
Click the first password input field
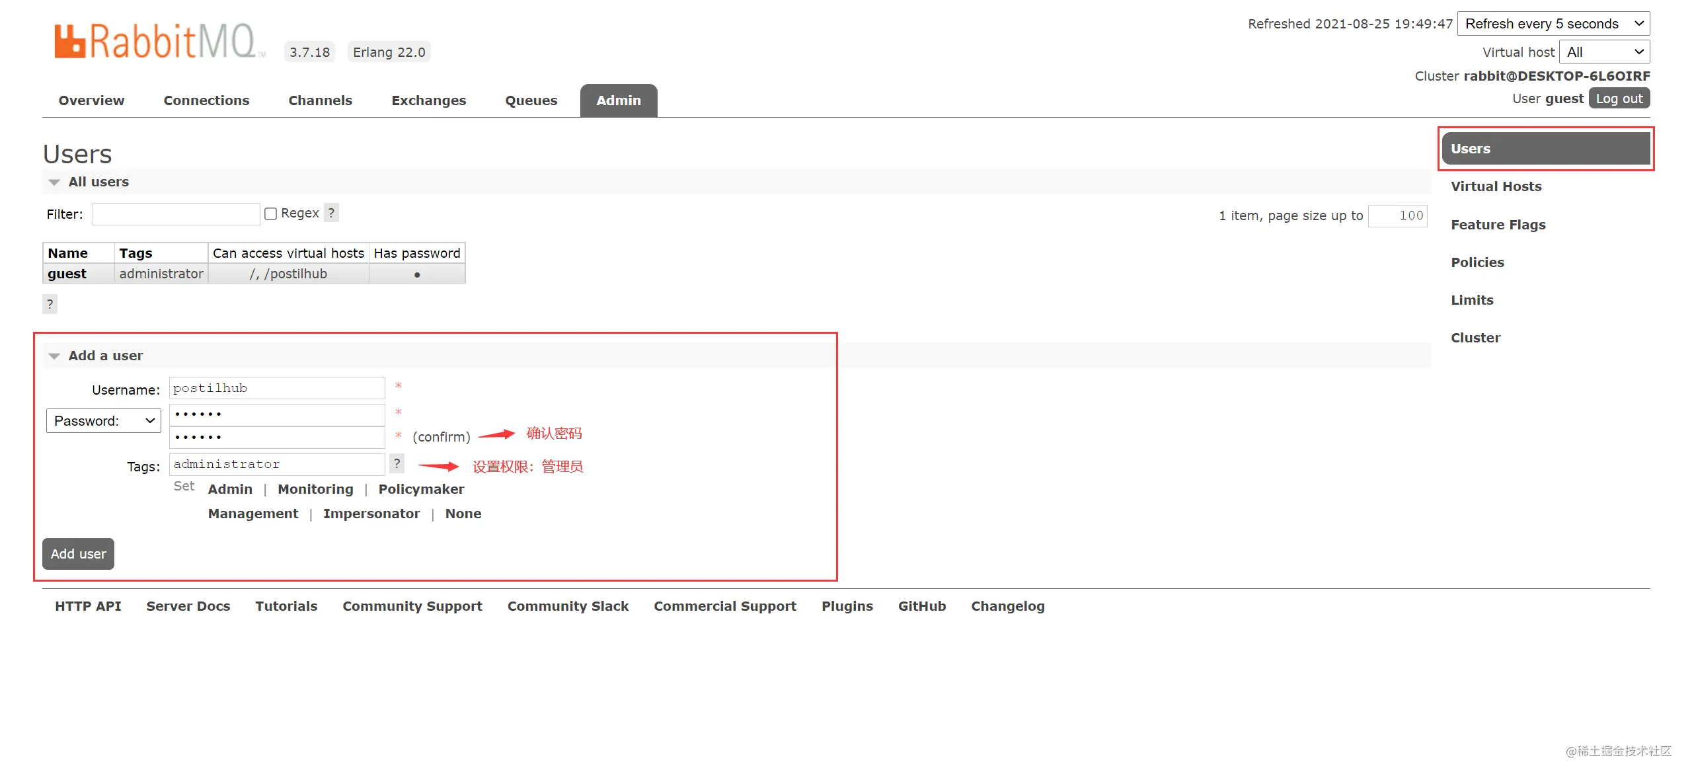pyautogui.click(x=277, y=414)
